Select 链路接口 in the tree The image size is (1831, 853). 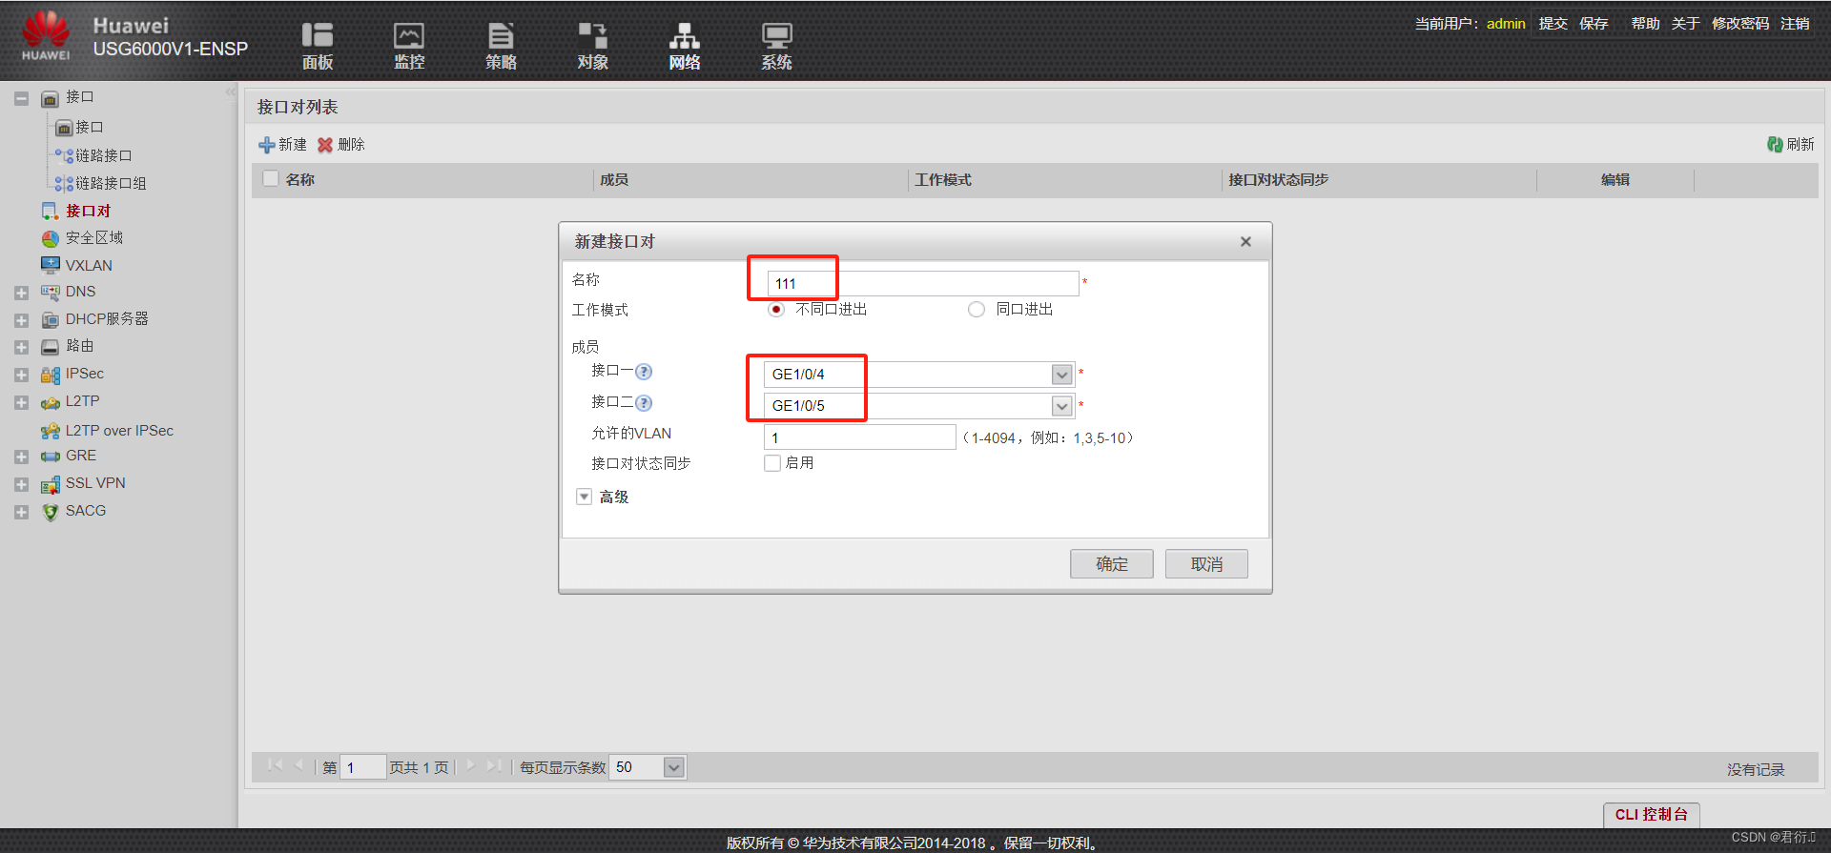tap(104, 155)
